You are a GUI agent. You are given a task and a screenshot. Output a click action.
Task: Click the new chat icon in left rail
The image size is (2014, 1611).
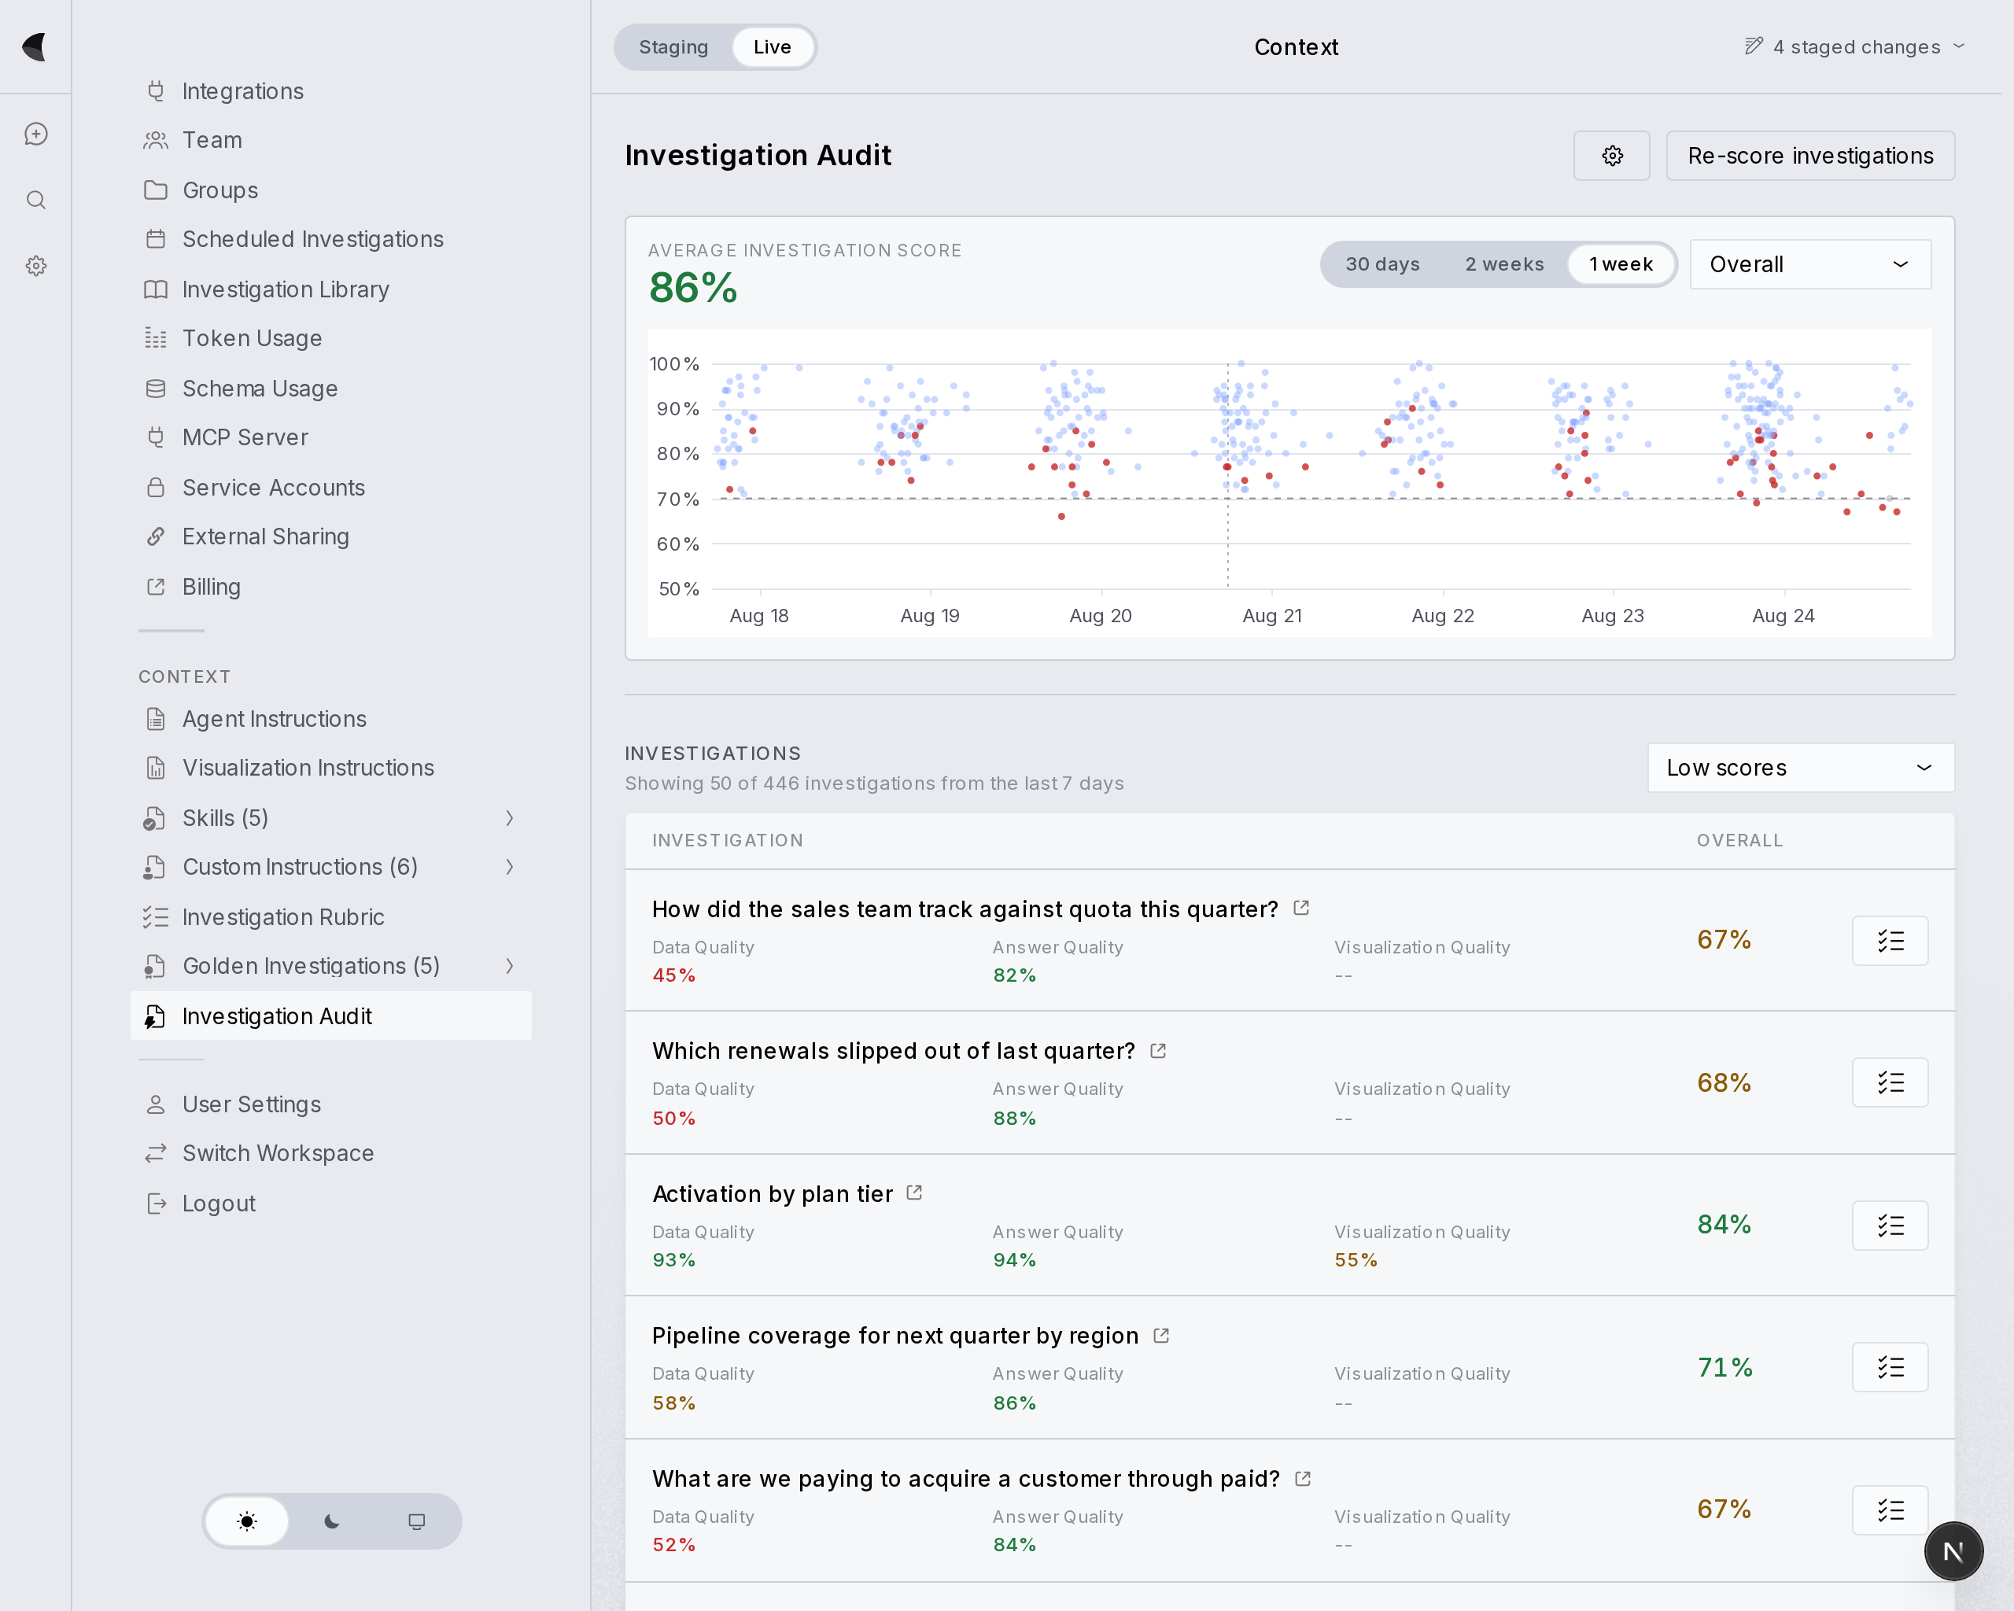[35, 135]
